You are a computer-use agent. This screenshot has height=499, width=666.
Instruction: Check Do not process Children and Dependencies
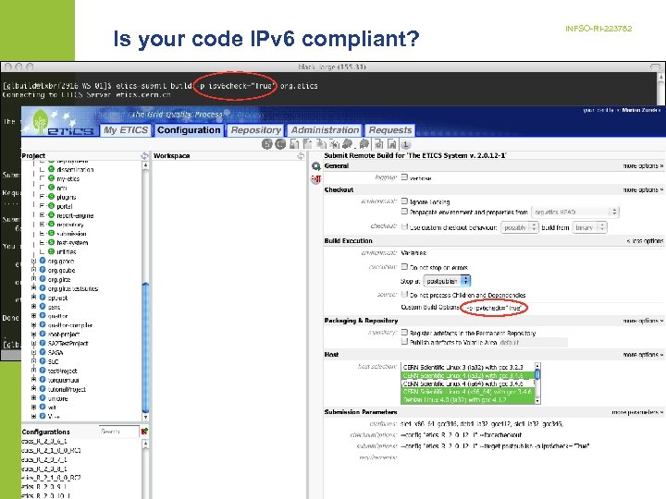(x=404, y=294)
